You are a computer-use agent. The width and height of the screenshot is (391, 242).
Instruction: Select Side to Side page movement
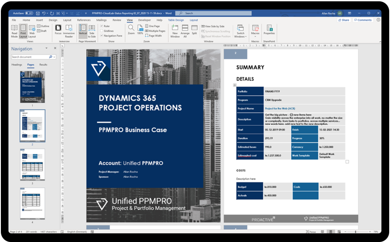(x=92, y=30)
